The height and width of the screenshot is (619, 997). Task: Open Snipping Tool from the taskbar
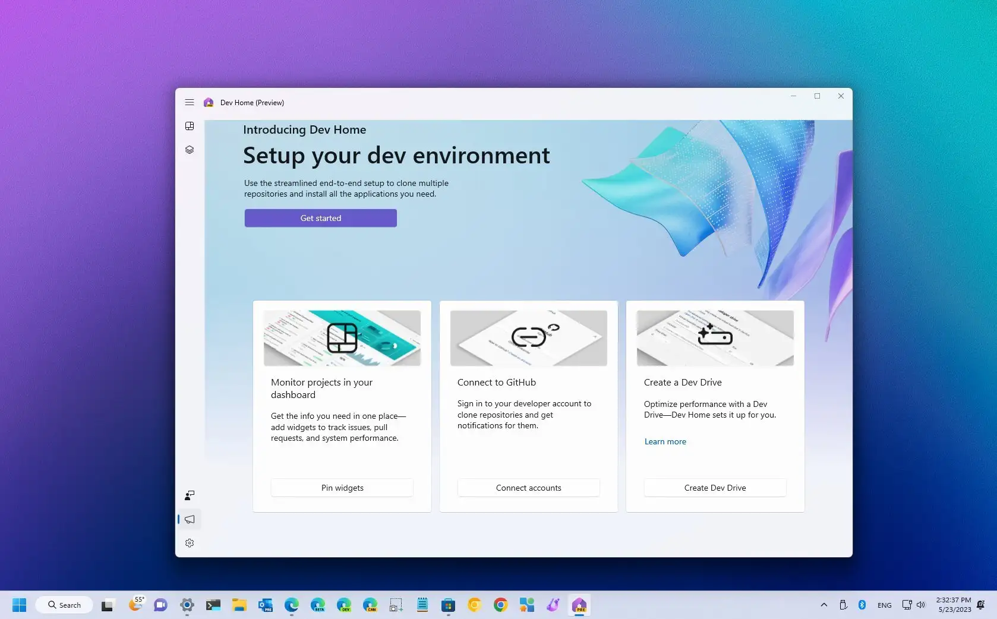coord(396,605)
